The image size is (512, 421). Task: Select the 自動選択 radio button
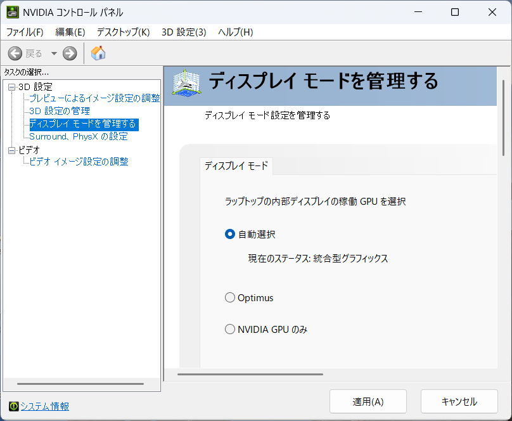[x=230, y=234]
